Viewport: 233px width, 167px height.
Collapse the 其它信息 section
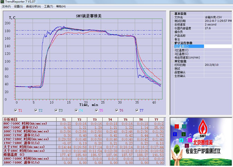click(172, 61)
